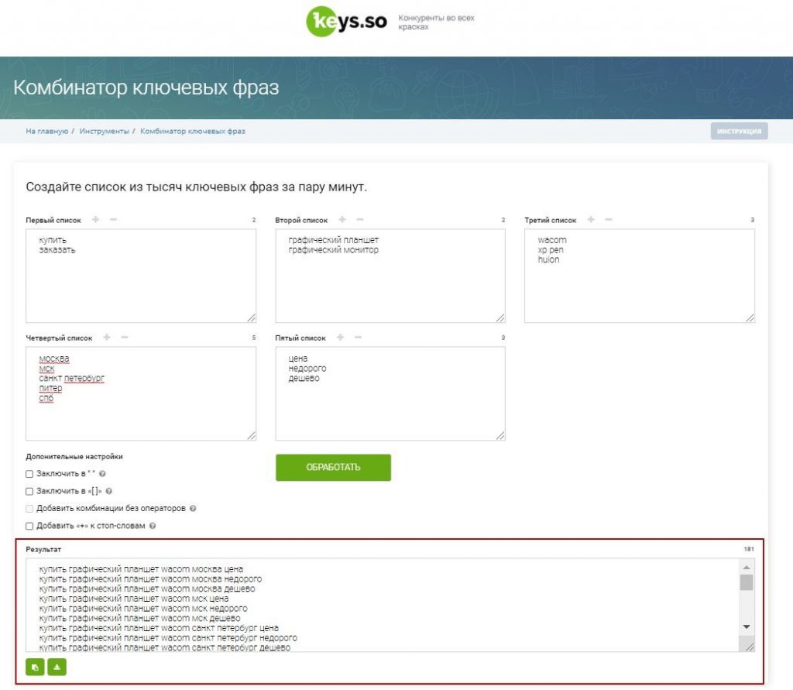The width and height of the screenshot is (793, 690).
Task: Open help icon for Добавить «+» к стоп-словам
Action: [153, 526]
